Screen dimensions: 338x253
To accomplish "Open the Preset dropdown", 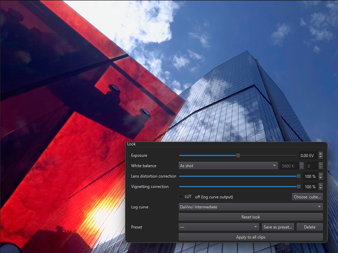I will 219,227.
